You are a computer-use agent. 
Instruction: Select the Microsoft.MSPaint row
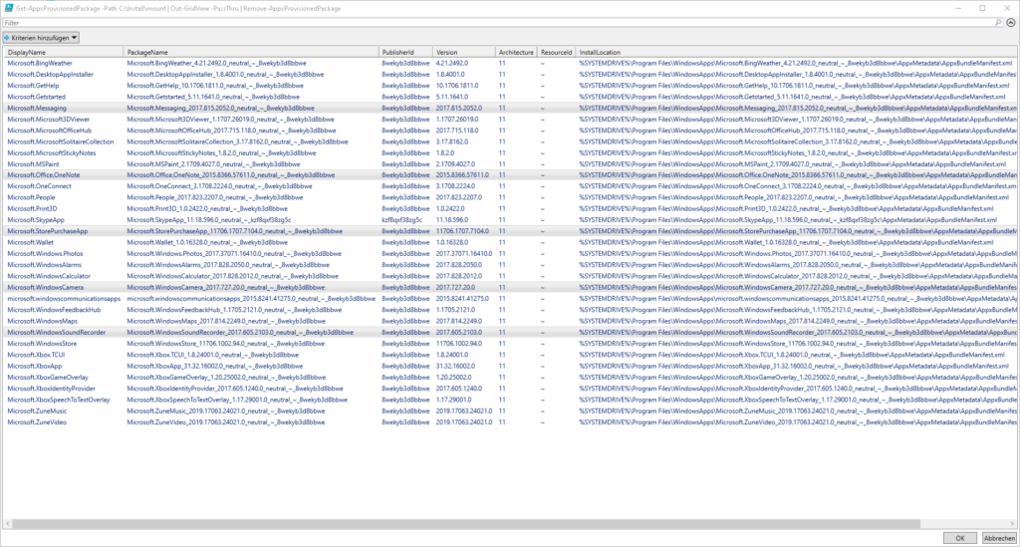pos(510,164)
